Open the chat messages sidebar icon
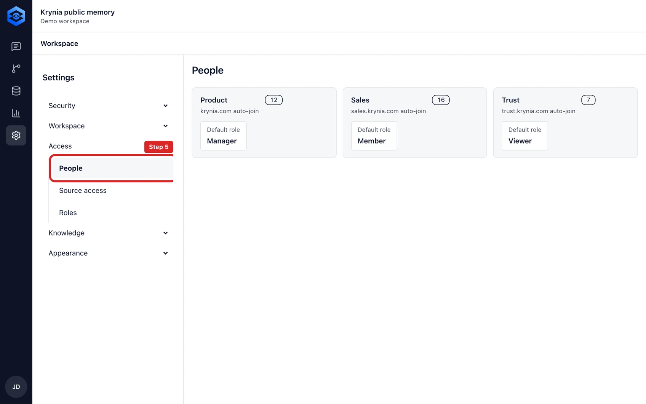 (16, 46)
